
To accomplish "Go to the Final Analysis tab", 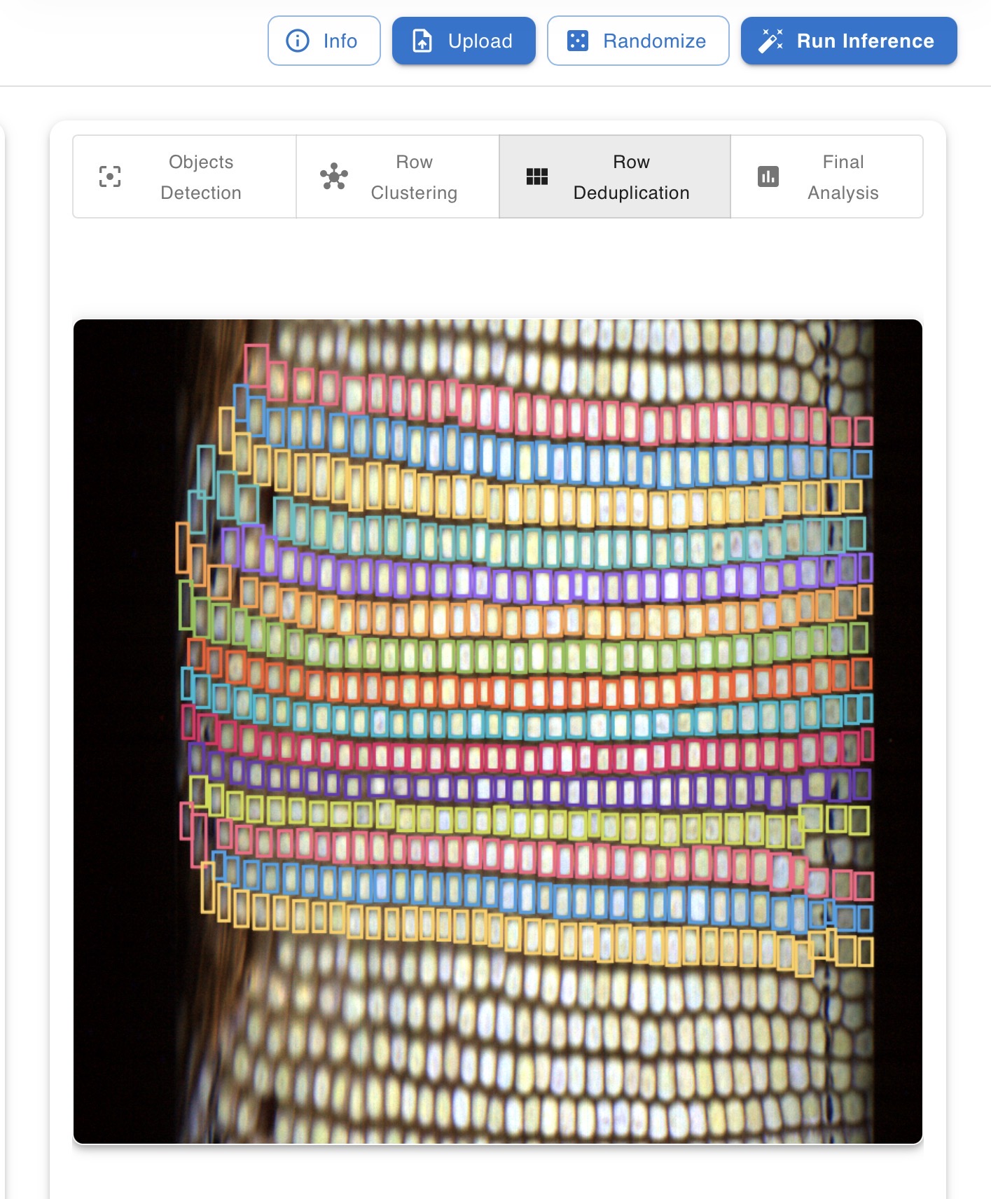I will (827, 176).
